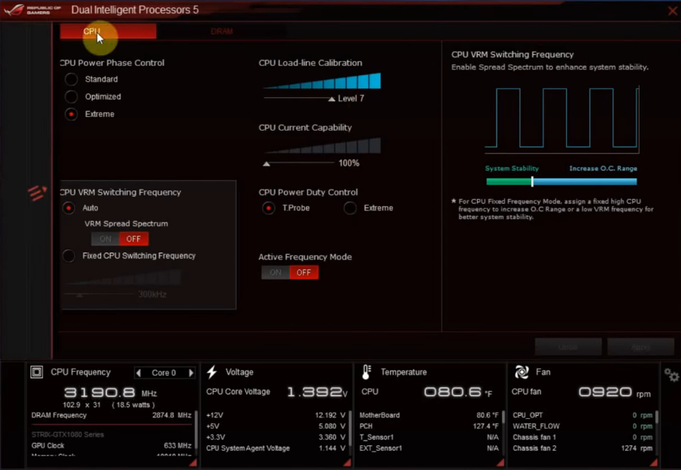Click the Increase O.C. Range label
The width and height of the screenshot is (681, 470).
click(603, 169)
